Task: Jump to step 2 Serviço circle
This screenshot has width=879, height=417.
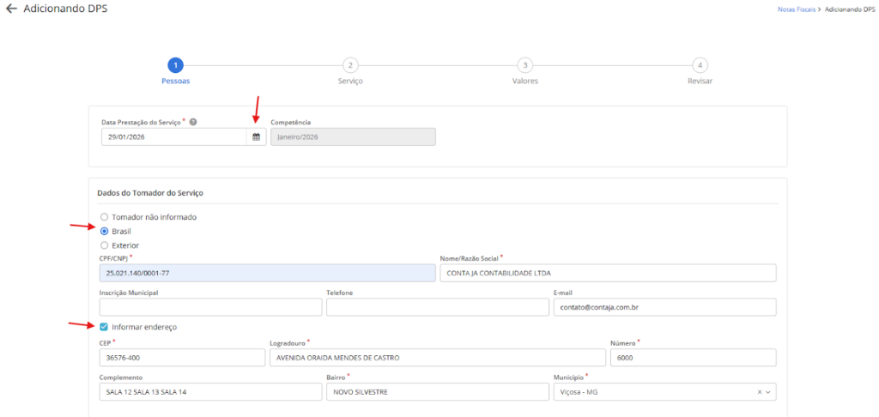Action: 350,65
